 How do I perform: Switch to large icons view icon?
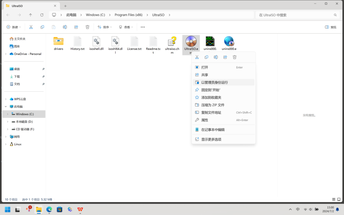[x=339, y=199]
